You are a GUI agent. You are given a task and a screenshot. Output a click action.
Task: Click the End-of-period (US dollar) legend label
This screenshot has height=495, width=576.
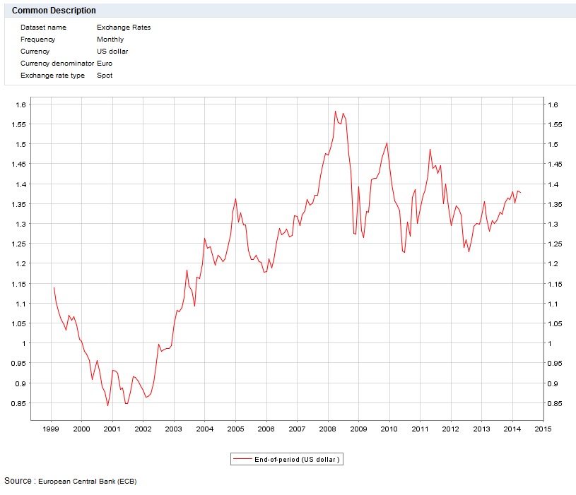pos(296,460)
